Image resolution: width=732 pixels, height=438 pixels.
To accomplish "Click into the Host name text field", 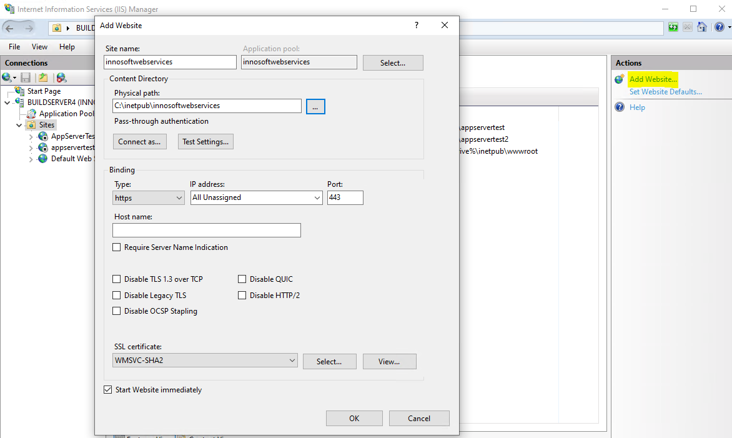I will point(206,231).
